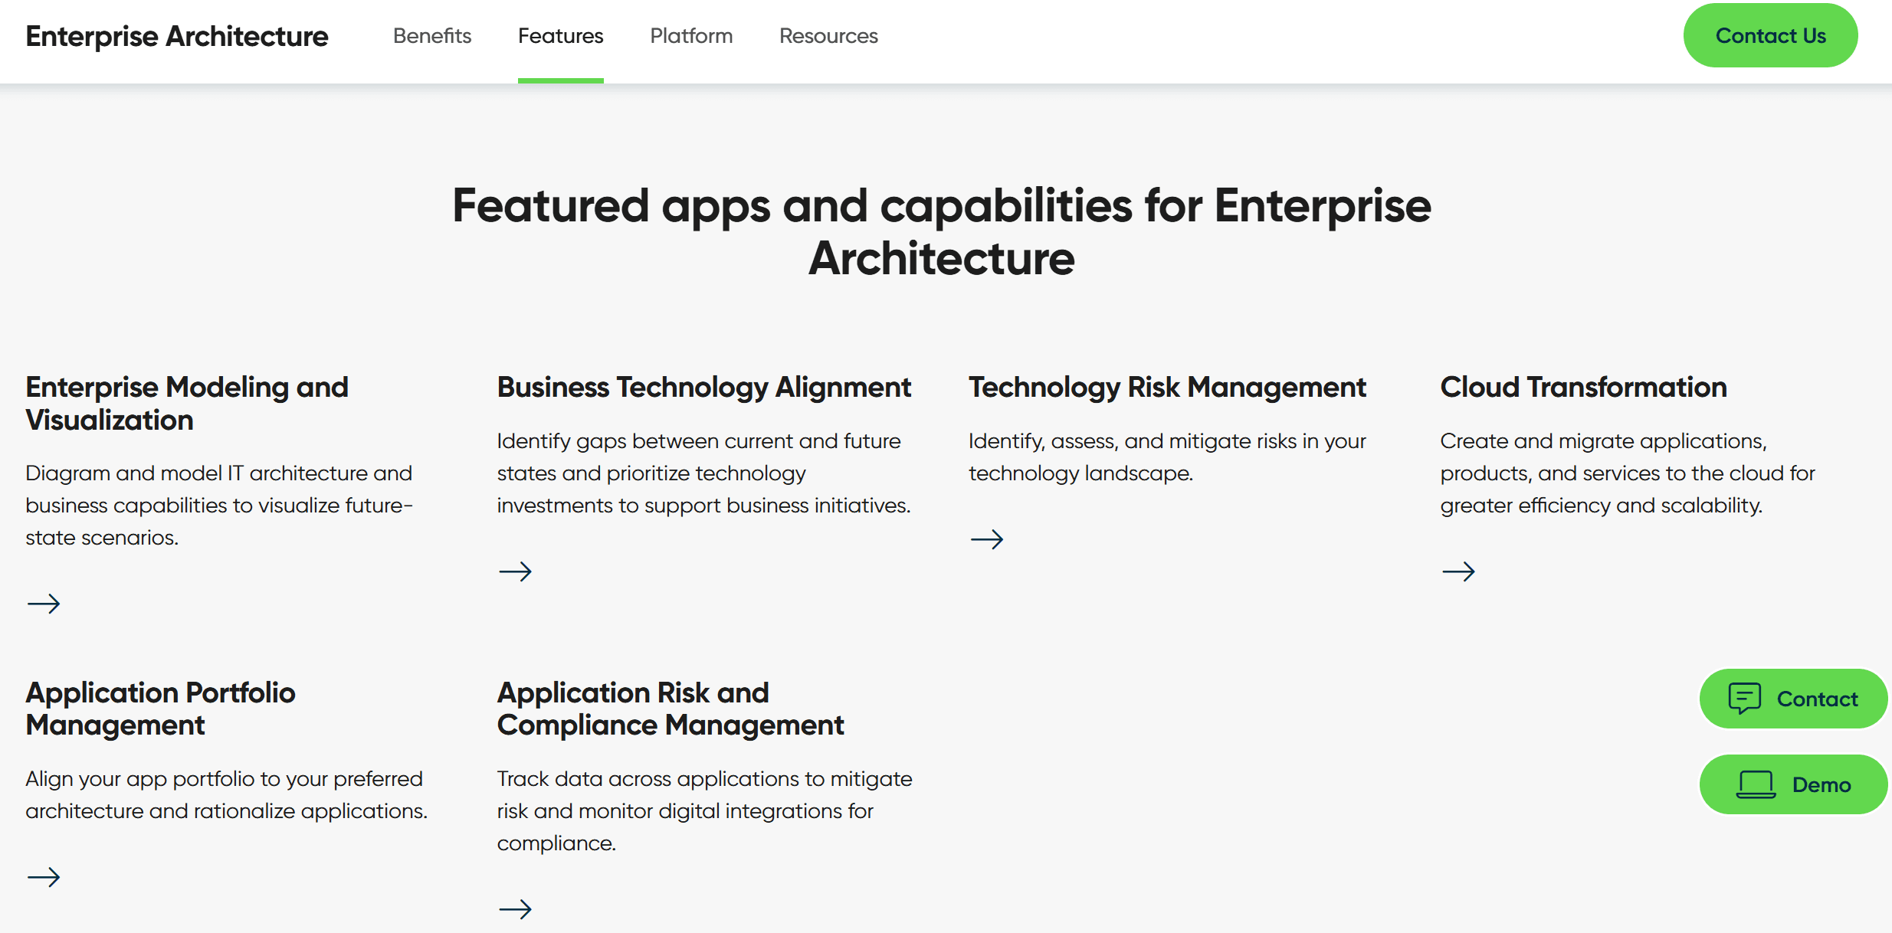Click the laptop icon on Demo
The image size is (1892, 933).
[1756, 785]
